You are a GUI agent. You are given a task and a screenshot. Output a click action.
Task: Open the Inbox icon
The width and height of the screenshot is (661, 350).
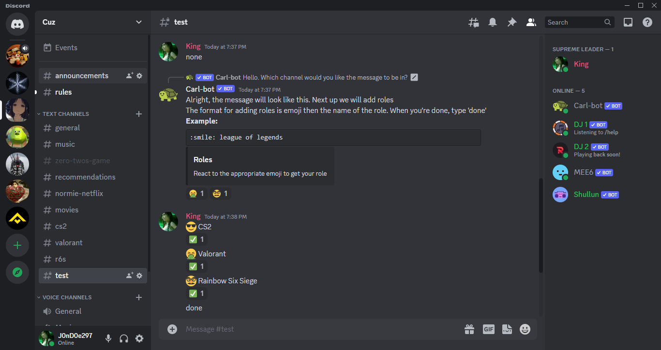point(628,22)
